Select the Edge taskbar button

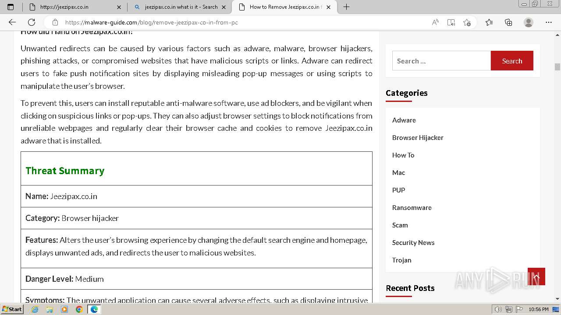tap(94, 309)
